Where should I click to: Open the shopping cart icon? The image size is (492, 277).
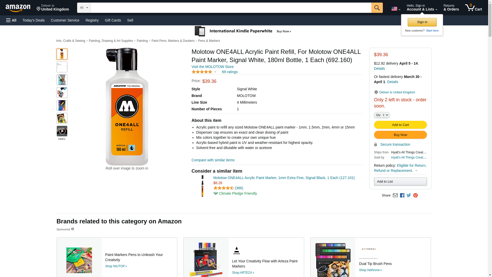473,8
